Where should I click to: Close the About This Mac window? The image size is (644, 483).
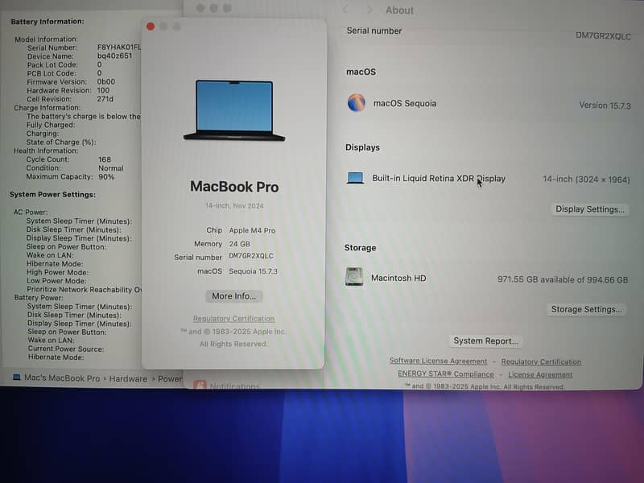(151, 27)
